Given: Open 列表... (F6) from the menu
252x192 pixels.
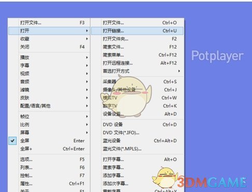Looking at the screenshot, I should coord(49,168).
